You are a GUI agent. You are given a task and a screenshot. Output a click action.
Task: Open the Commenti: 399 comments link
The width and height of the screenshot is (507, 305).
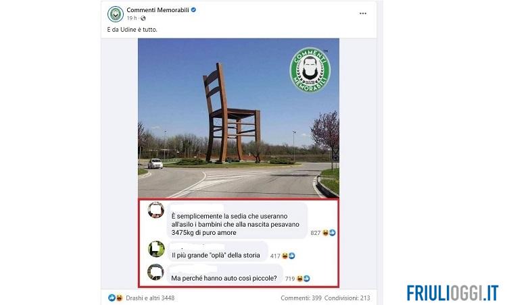tap(301, 298)
